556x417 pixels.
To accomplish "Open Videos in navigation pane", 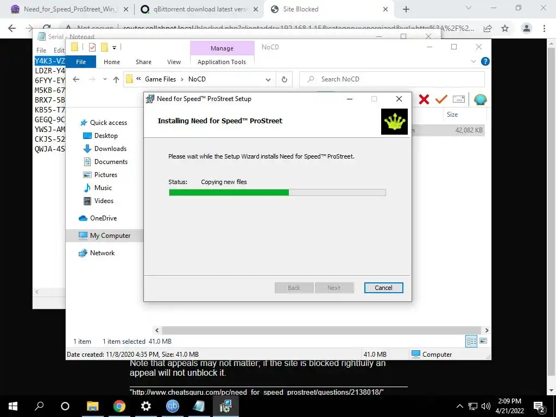I will (104, 201).
